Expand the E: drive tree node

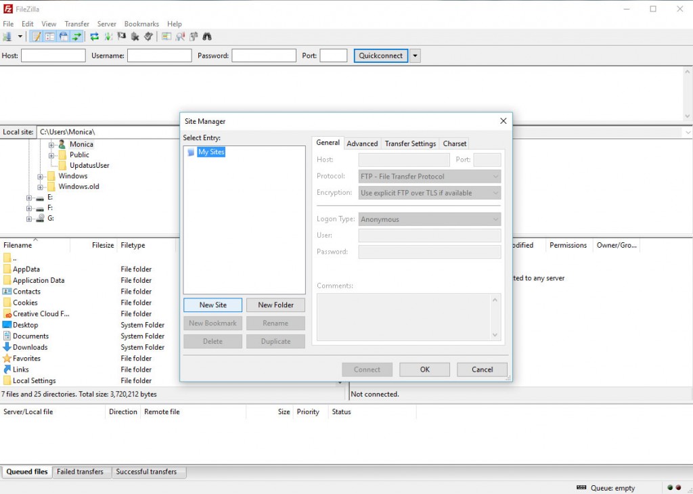(29, 198)
